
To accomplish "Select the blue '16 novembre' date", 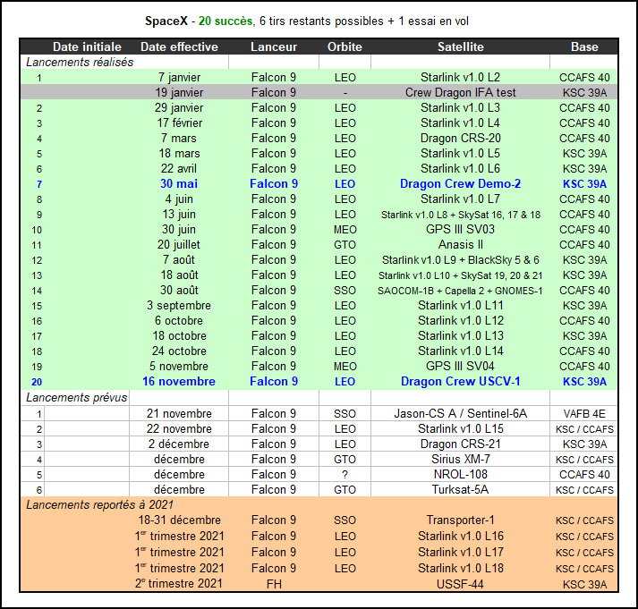I will pyautogui.click(x=179, y=381).
